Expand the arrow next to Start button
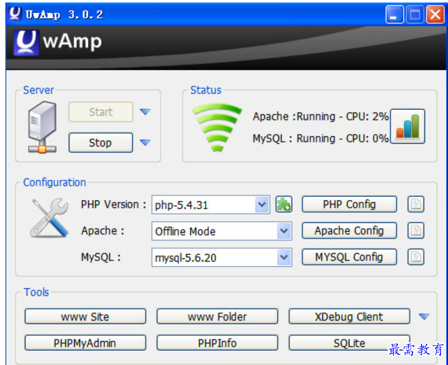The width and height of the screenshot is (448, 365). (145, 112)
